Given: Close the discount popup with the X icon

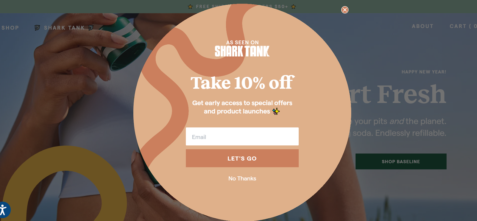Looking at the screenshot, I should (345, 10).
